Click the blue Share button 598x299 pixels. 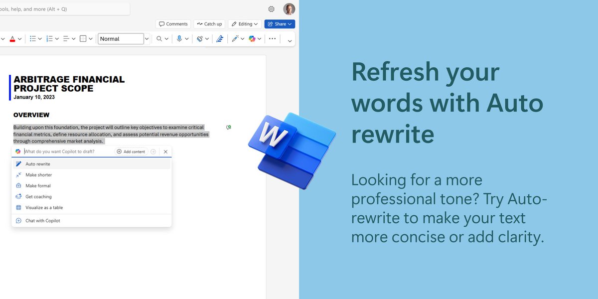click(x=280, y=24)
